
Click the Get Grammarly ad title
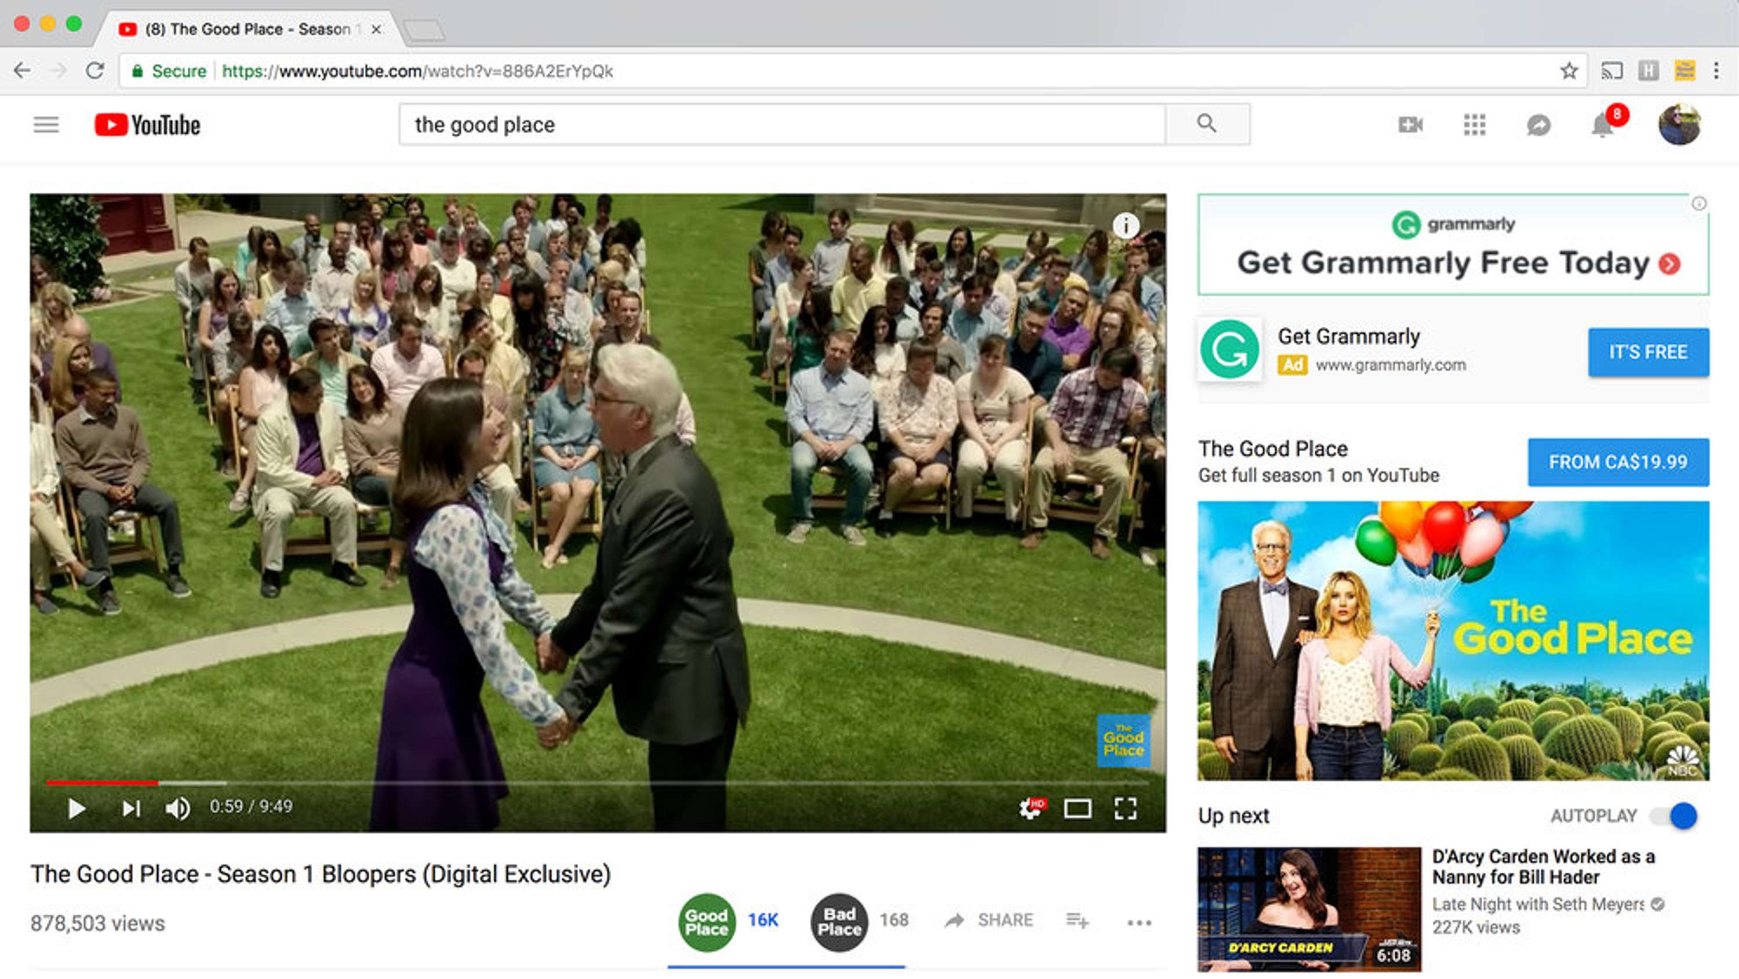click(x=1348, y=336)
